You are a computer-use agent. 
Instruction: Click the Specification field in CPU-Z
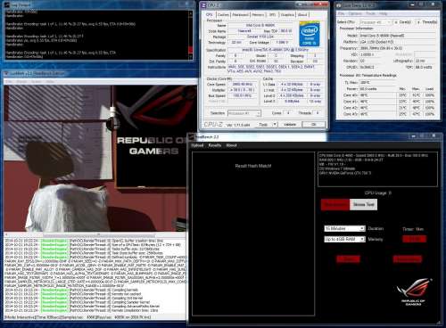[274, 50]
